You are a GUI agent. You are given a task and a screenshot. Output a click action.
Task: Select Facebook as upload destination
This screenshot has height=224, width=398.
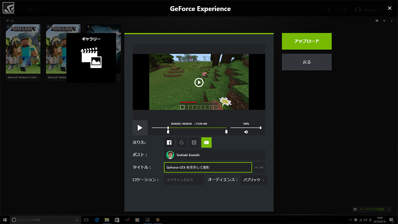click(x=169, y=142)
